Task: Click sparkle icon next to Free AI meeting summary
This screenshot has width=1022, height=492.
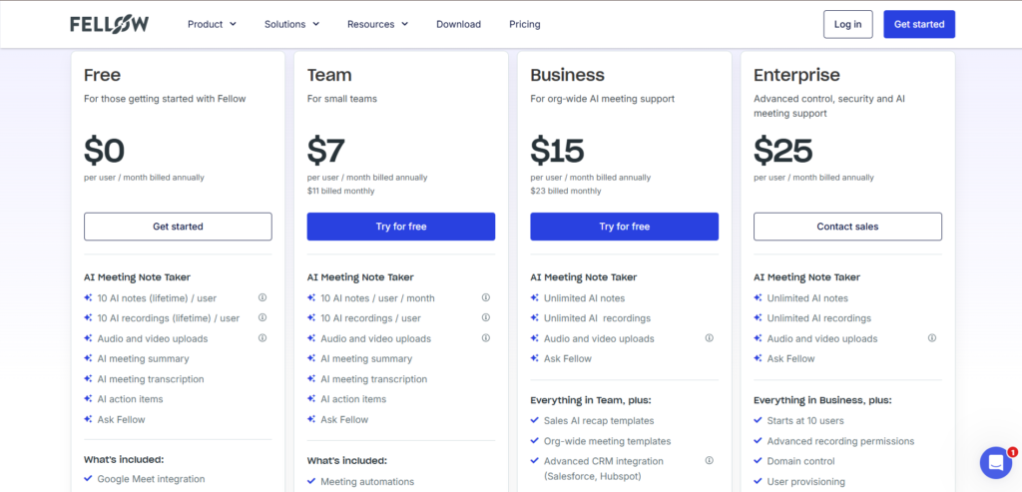Action: click(88, 358)
